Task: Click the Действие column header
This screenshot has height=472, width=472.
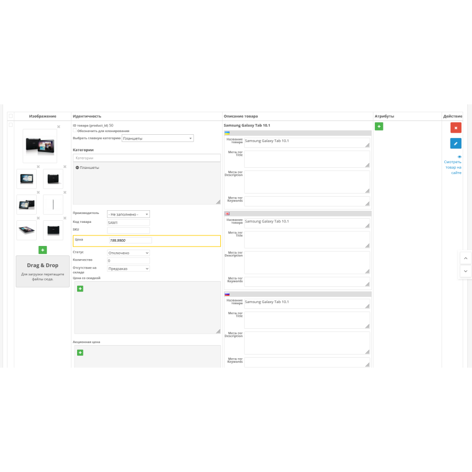Action: click(453, 116)
